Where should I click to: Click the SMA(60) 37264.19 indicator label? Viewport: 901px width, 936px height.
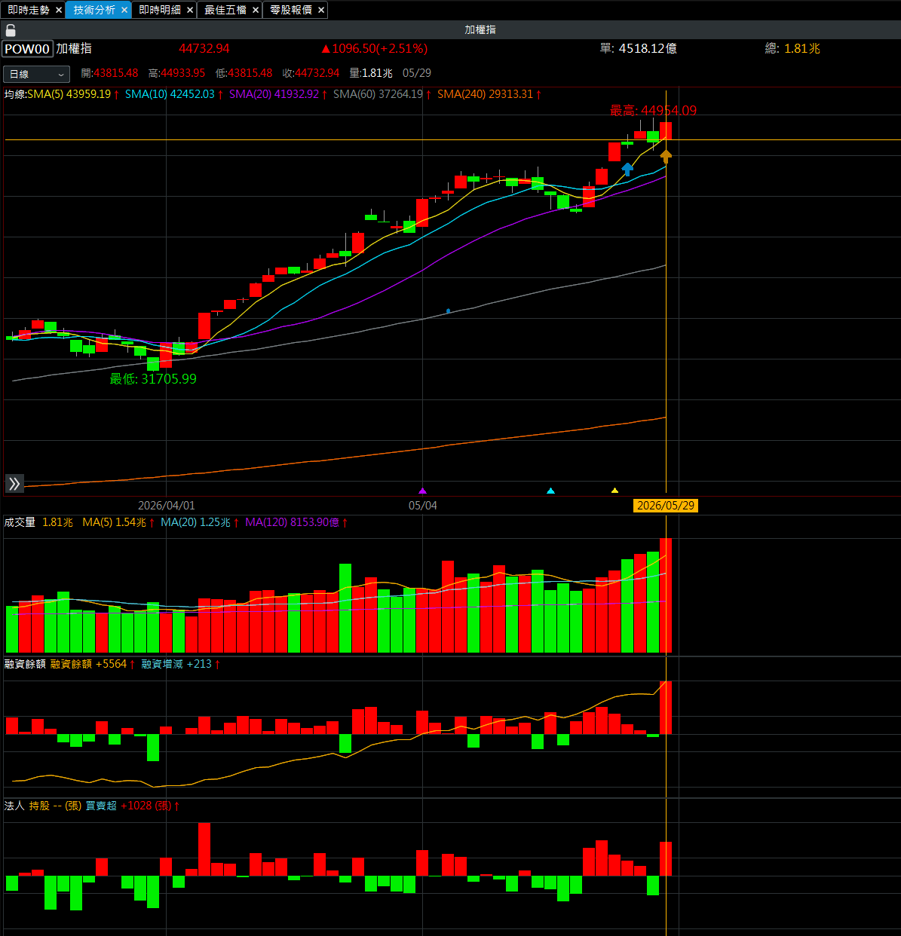(x=382, y=94)
